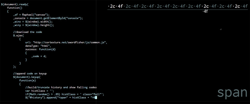Select the '//build/truncate history' comment line
Viewport: 250px width, 104px height.
coord(61,88)
